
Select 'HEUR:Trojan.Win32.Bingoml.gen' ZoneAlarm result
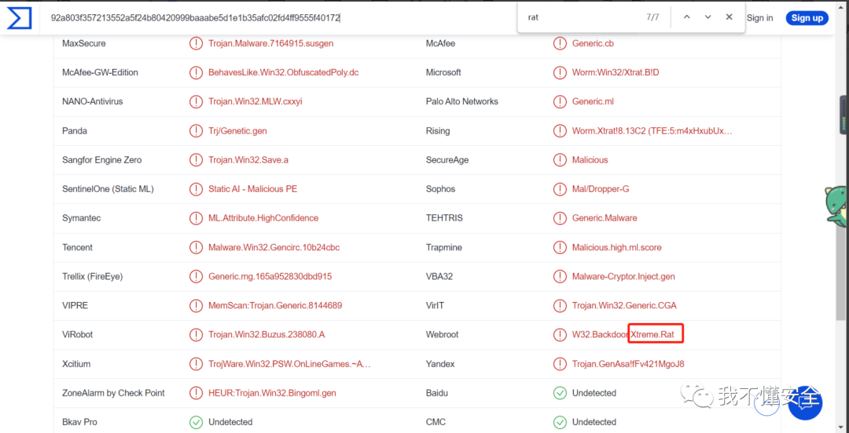[272, 393]
